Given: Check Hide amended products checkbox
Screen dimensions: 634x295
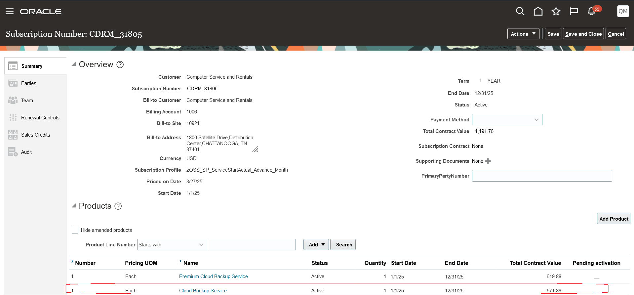Looking at the screenshot, I should 75,230.
